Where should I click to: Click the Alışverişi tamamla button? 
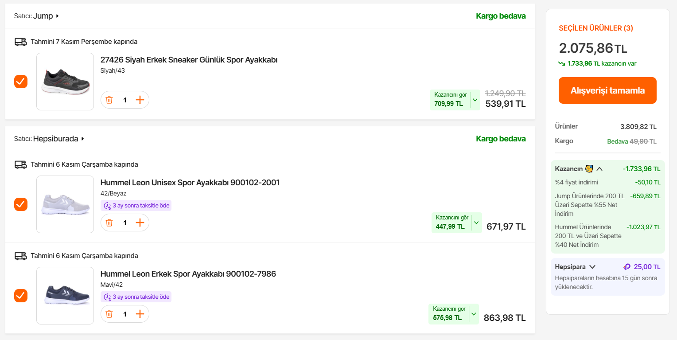click(607, 90)
